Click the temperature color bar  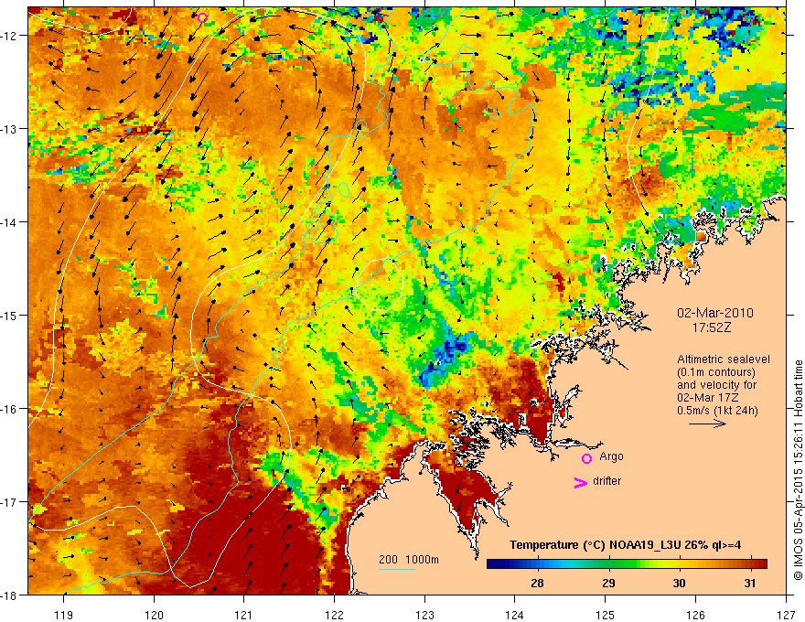pos(627,564)
